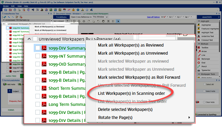Tick the Select Note checkbox
The height and width of the screenshot is (132, 222).
point(204,91)
